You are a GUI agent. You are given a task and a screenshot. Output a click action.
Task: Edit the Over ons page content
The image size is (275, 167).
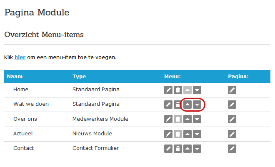point(232,119)
